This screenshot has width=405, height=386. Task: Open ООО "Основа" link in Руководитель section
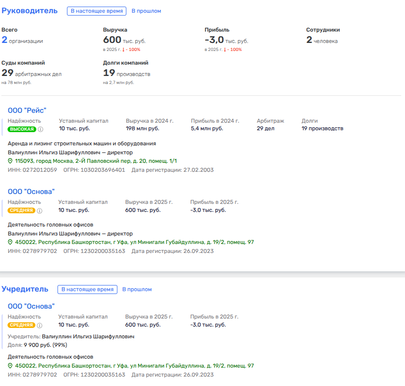pyautogui.click(x=31, y=192)
